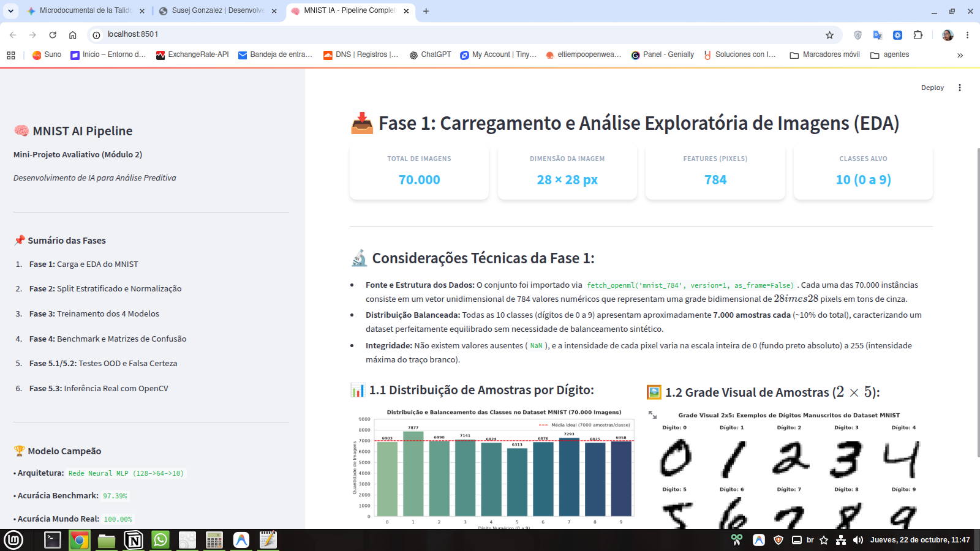Image resolution: width=980 pixels, height=551 pixels.
Task: Open the Suno bookmark
Action: [x=47, y=54]
